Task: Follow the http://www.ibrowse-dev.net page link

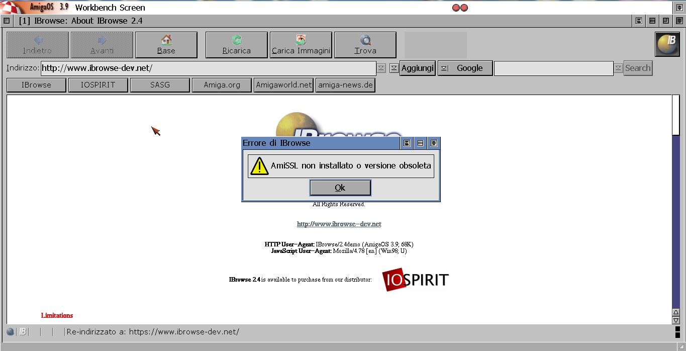Action: (x=339, y=224)
